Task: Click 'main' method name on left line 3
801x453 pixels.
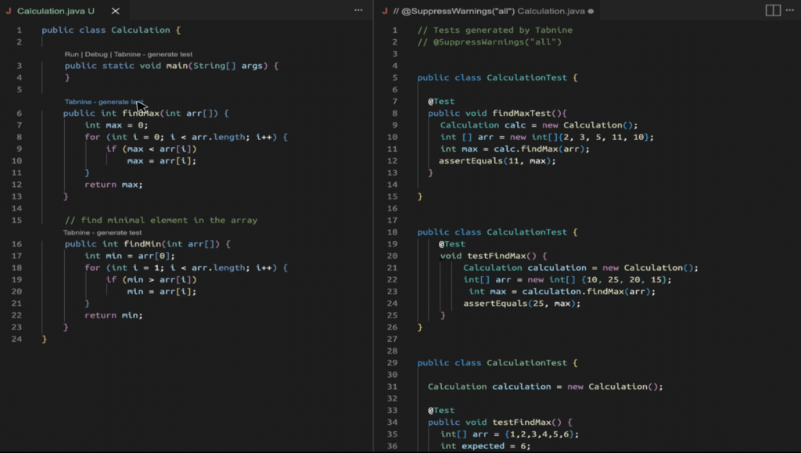Action: pyautogui.click(x=177, y=66)
